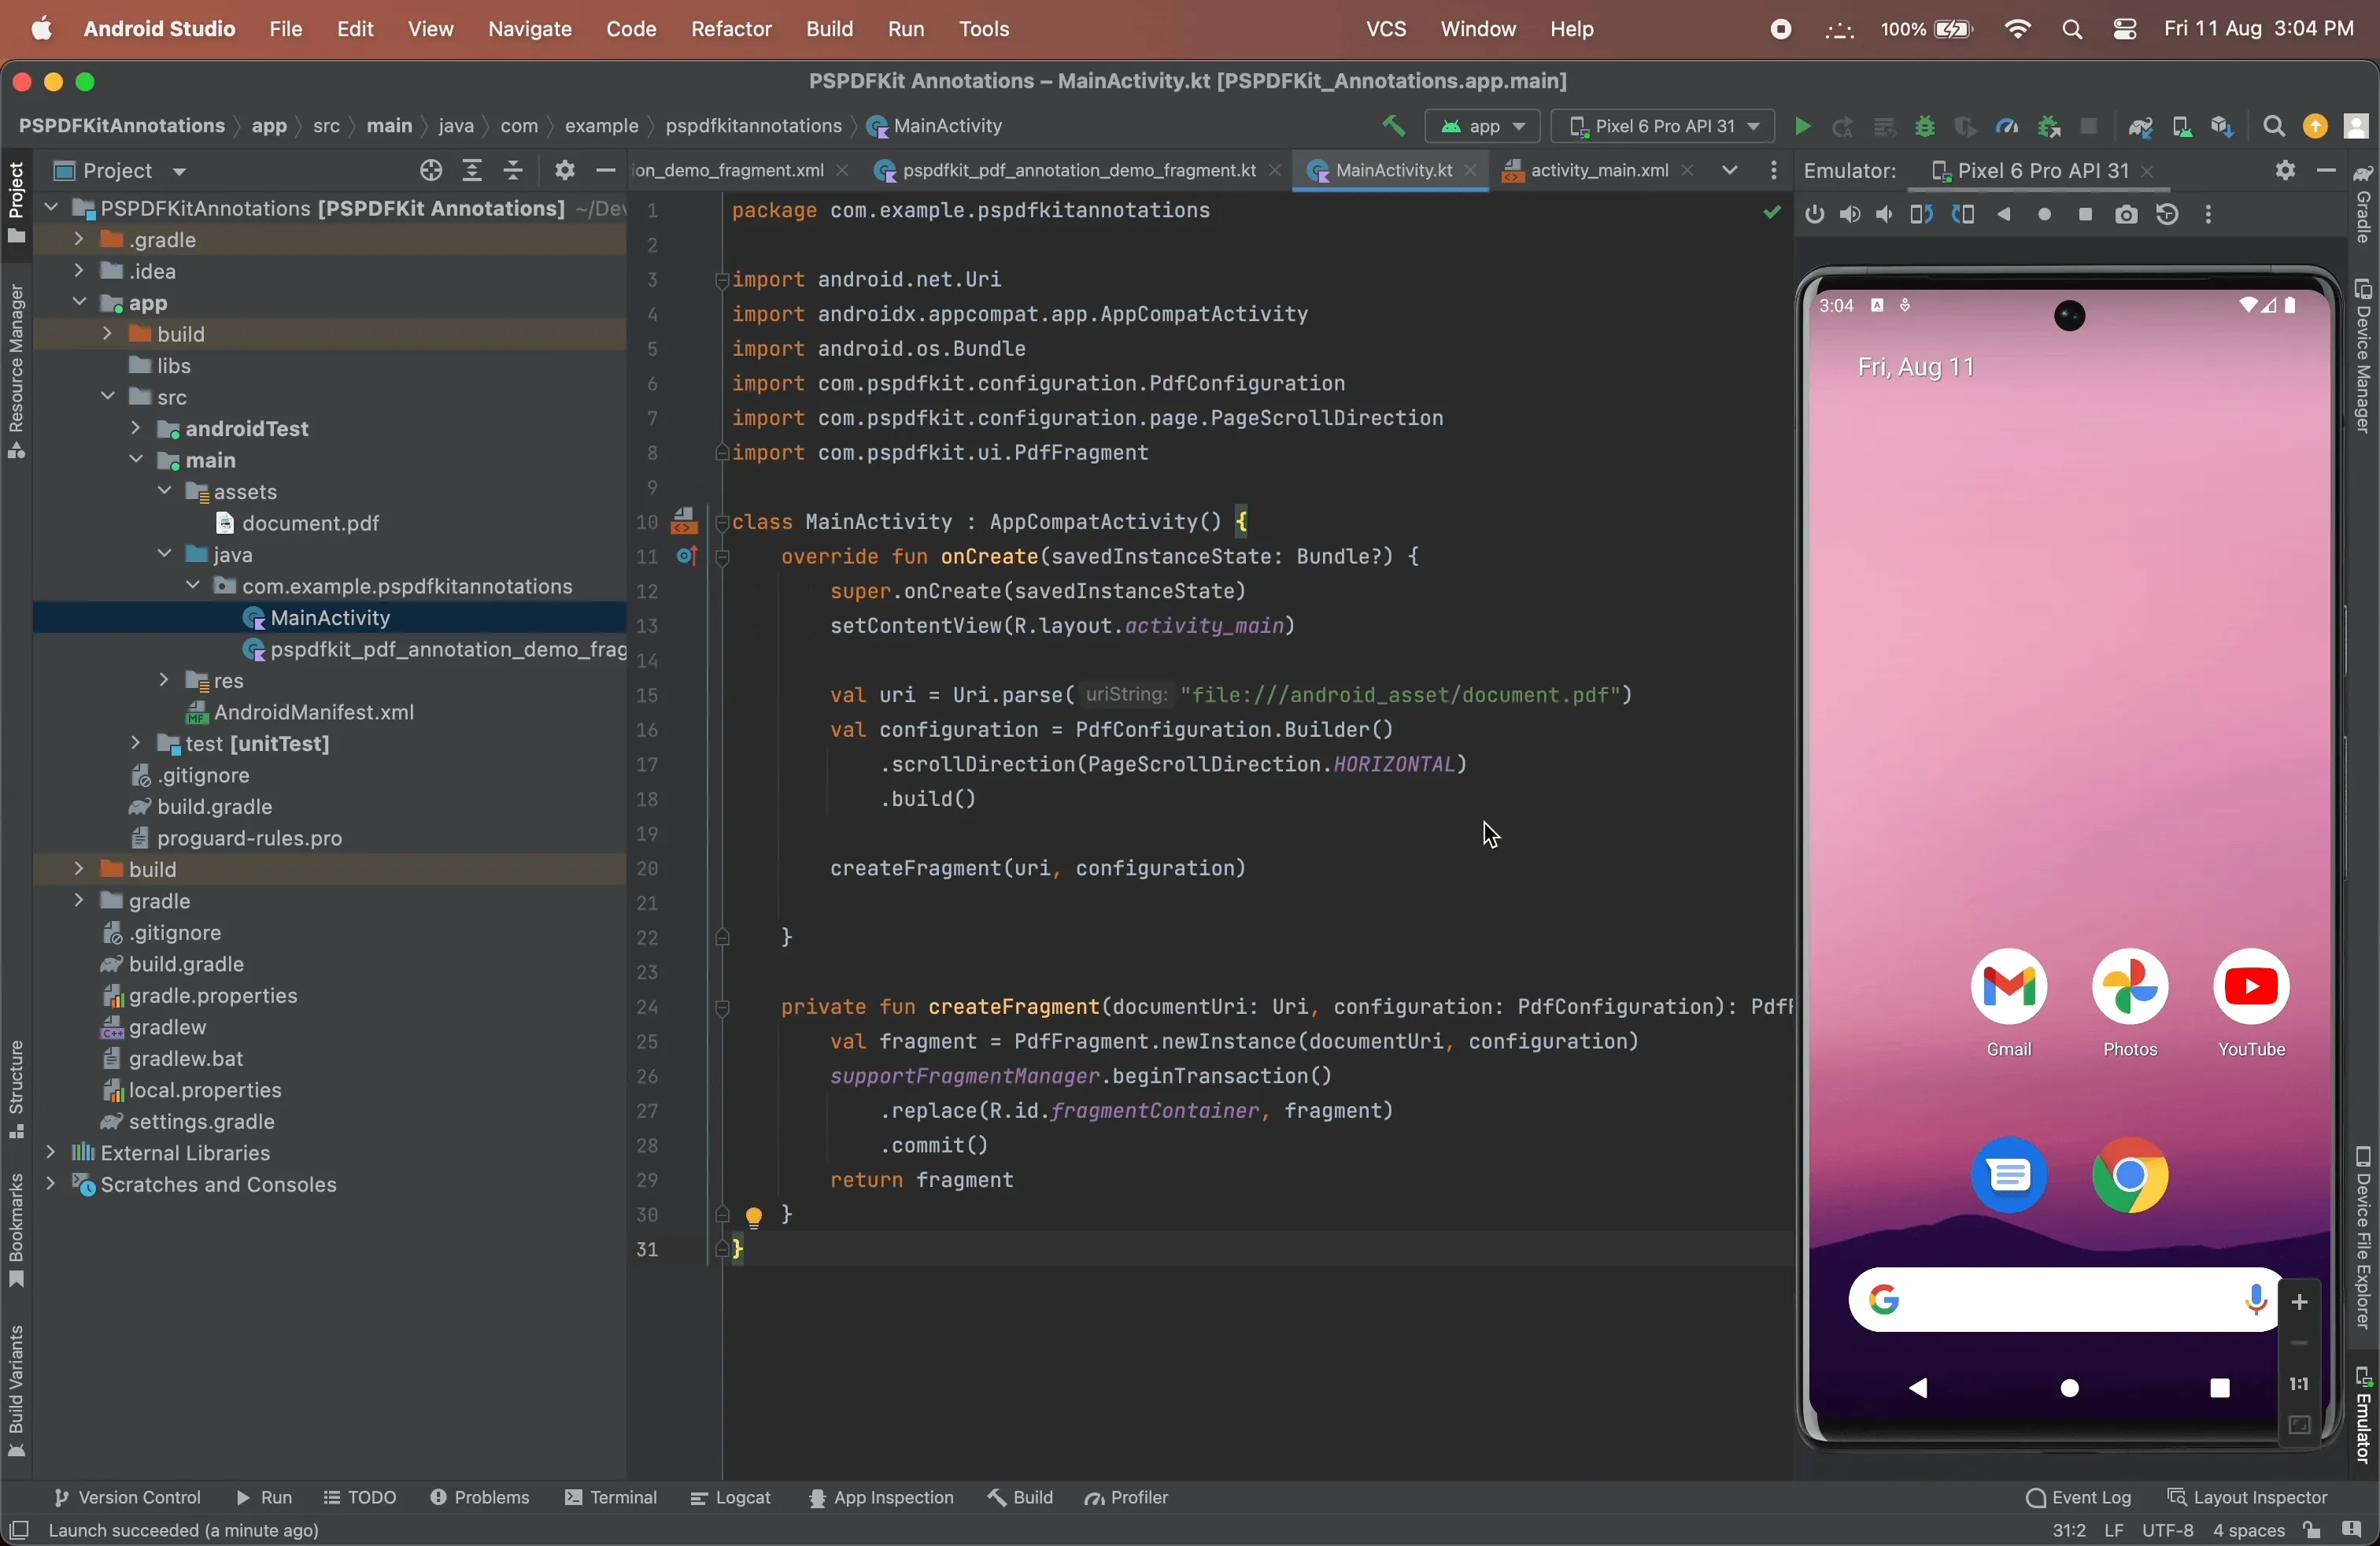The image size is (2380, 1546).
Task: Open the Device Manager icon in toolbar
Action: tap(2182, 126)
